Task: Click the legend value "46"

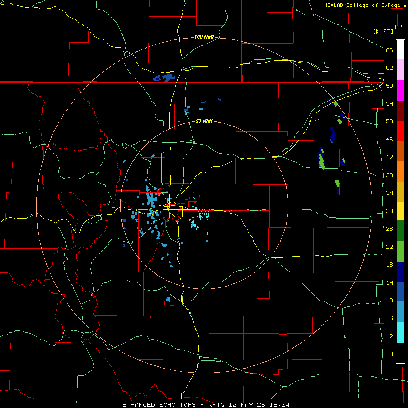Action: (389, 139)
